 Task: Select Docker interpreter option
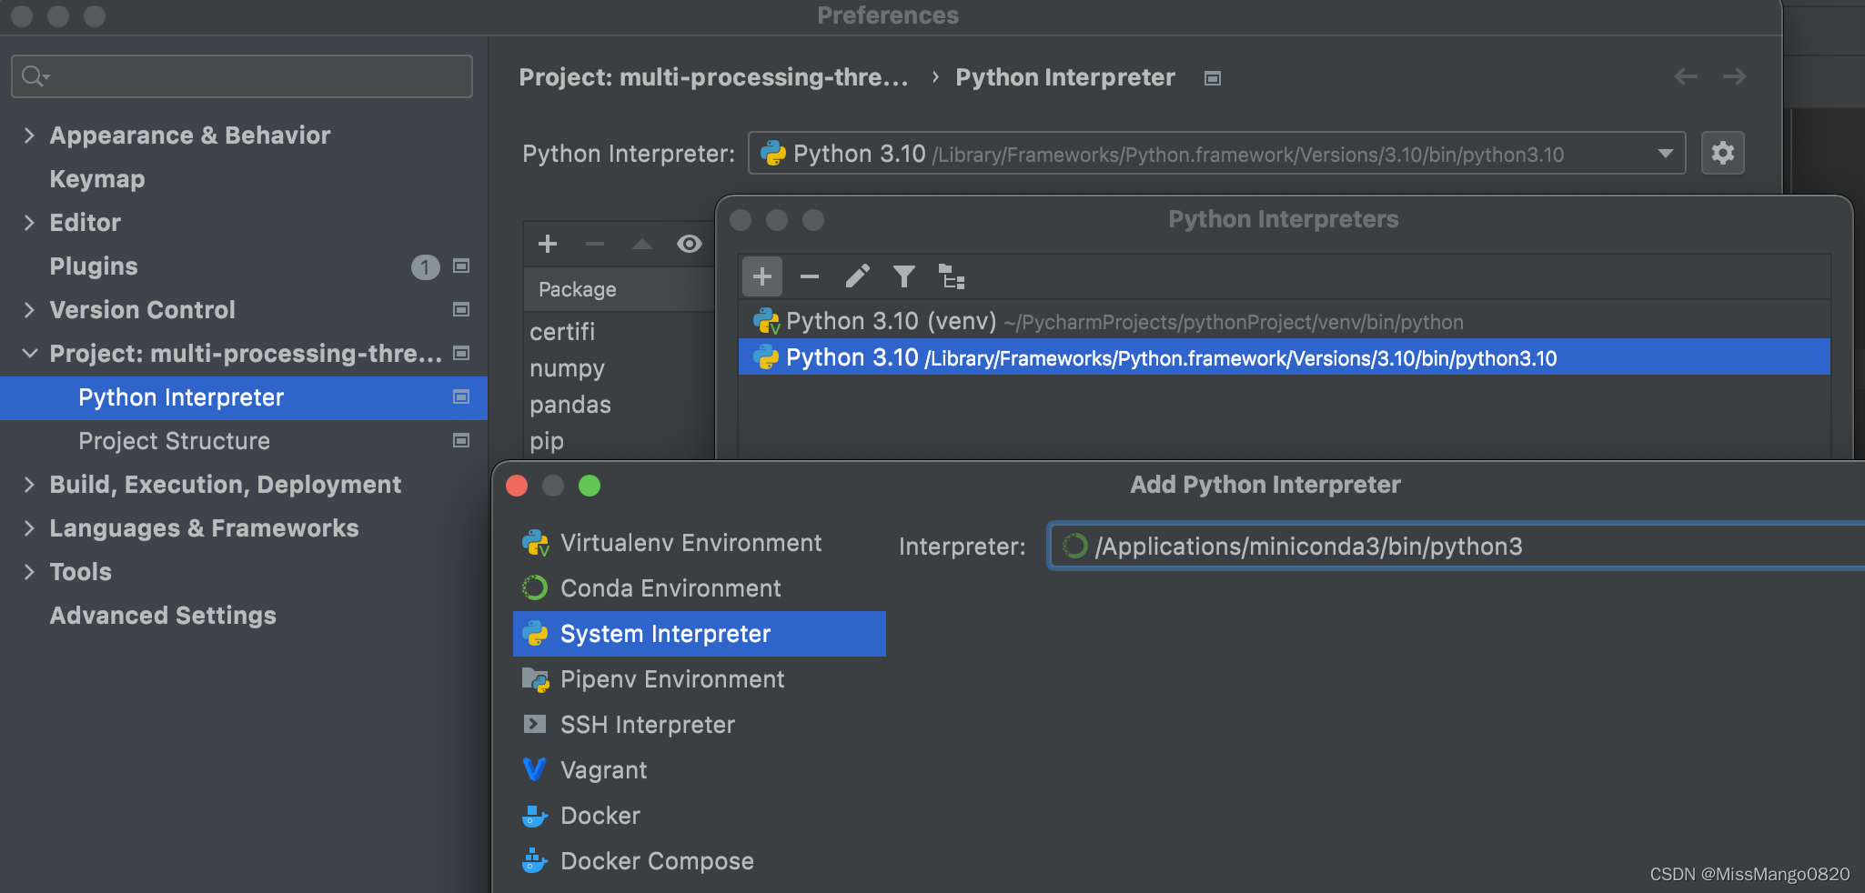click(x=699, y=816)
